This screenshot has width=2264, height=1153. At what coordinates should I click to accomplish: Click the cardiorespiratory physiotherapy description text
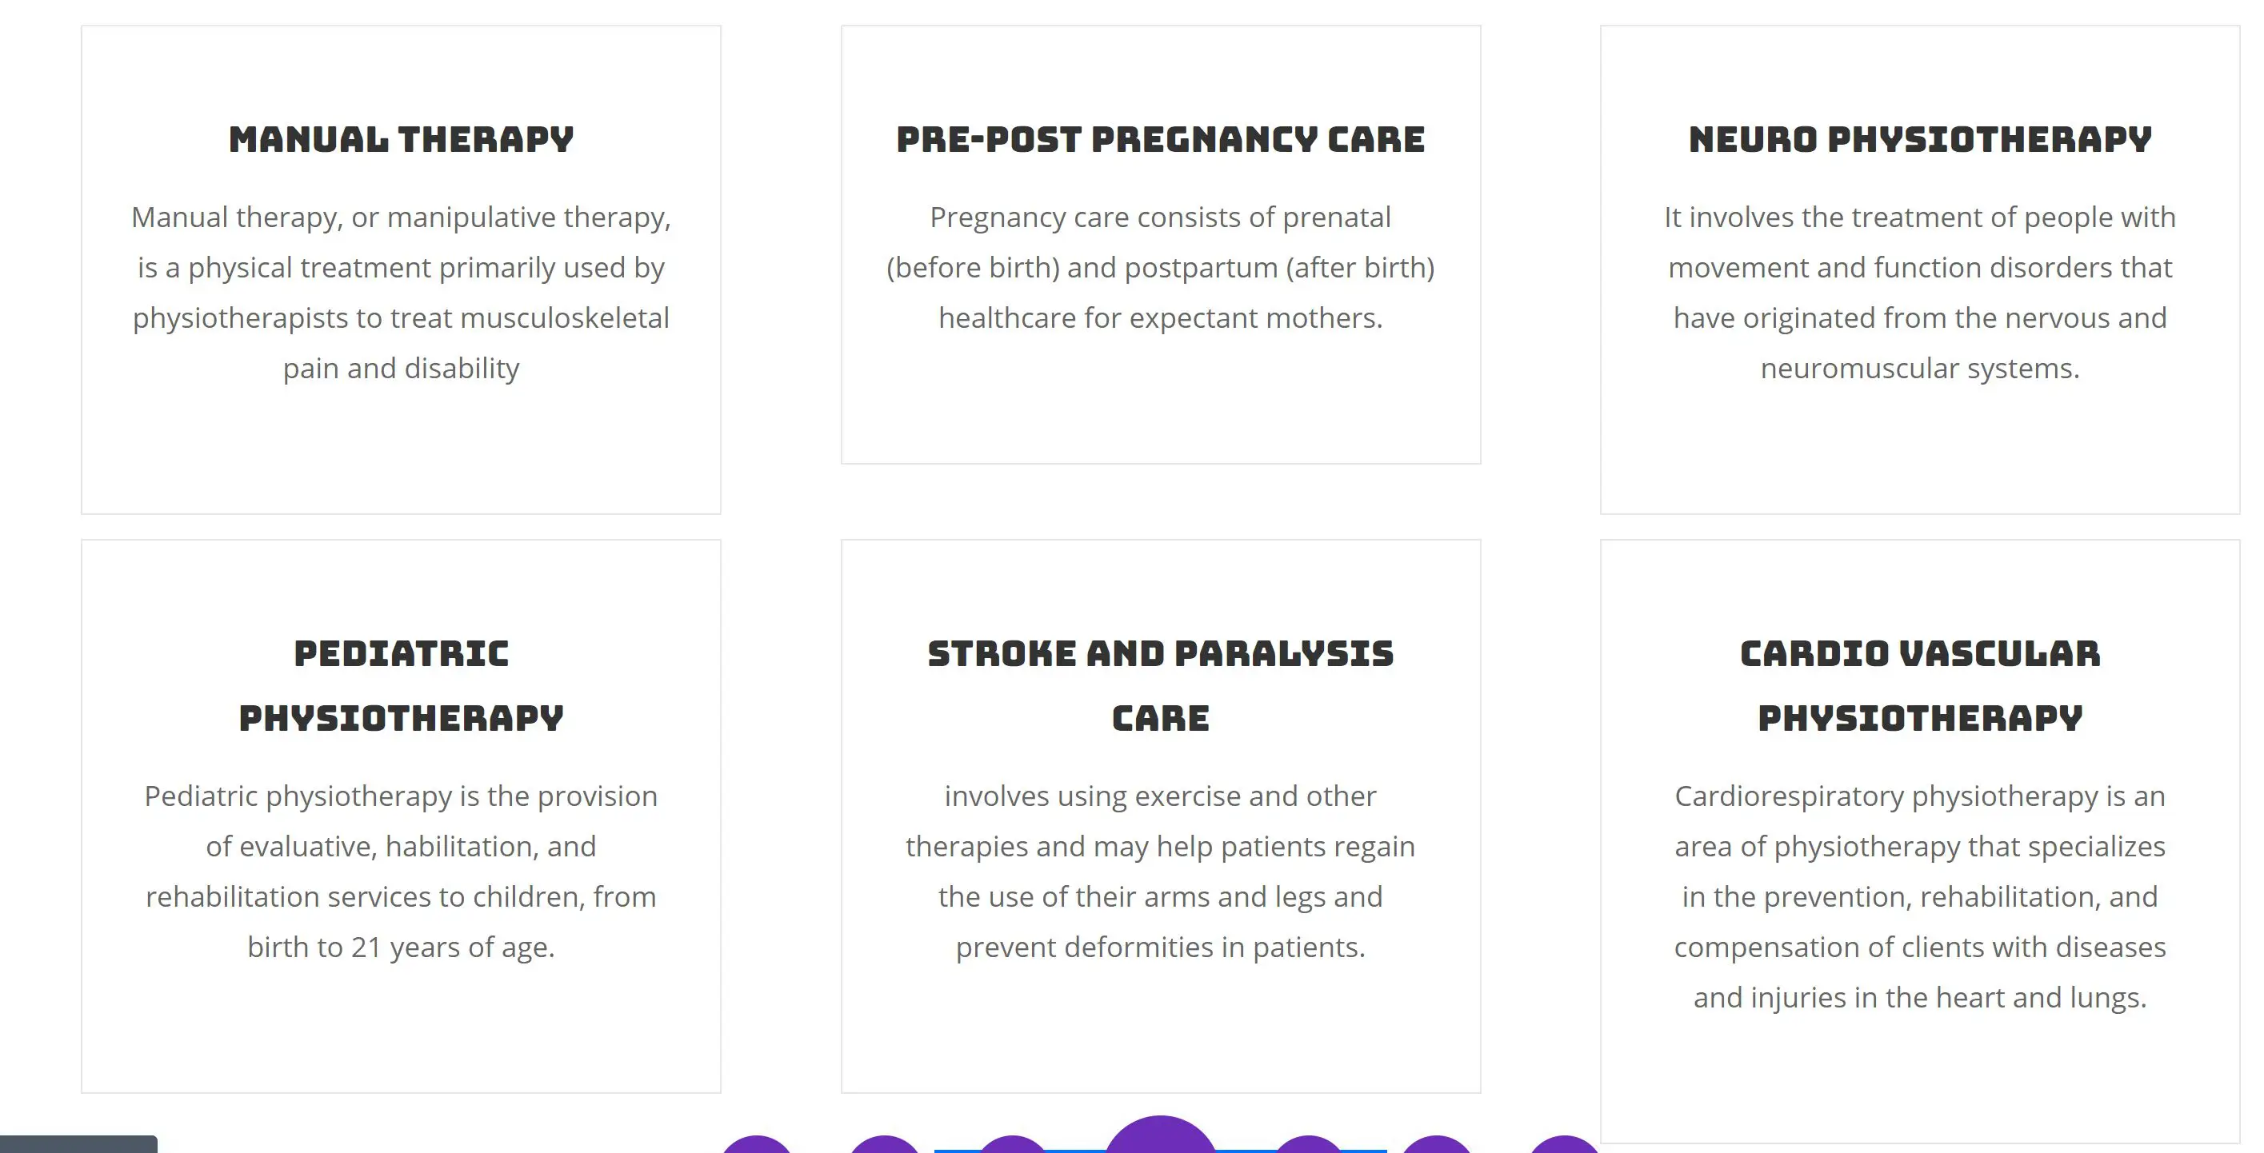click(1919, 896)
